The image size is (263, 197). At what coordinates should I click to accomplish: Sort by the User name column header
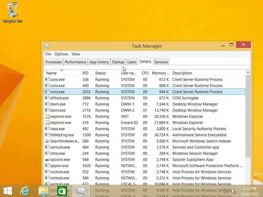click(130, 73)
